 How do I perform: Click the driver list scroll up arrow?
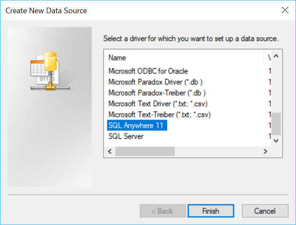(276, 56)
